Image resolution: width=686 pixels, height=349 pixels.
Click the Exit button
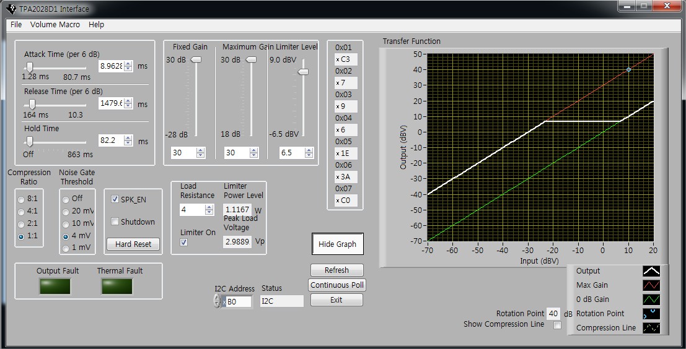[x=336, y=299]
